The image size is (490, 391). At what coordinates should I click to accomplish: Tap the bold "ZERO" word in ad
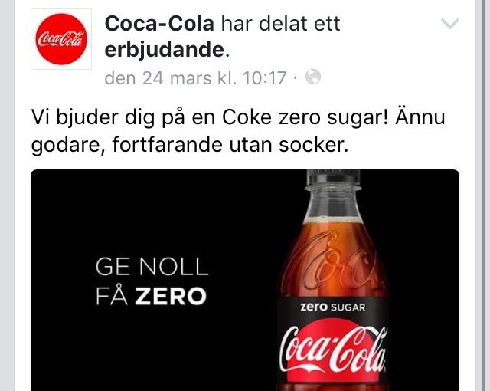171,296
